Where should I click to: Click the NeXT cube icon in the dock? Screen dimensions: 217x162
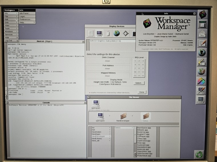click(x=203, y=14)
